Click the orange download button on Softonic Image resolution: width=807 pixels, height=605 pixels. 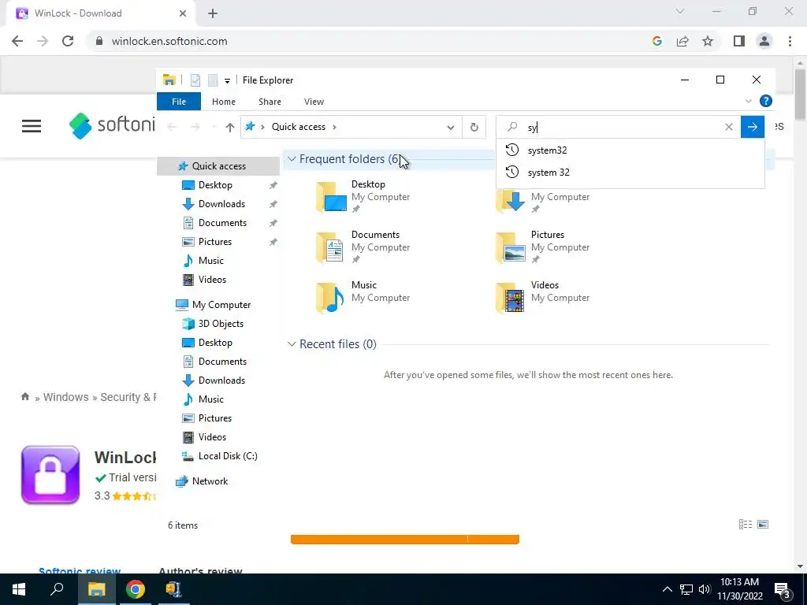tap(404, 539)
